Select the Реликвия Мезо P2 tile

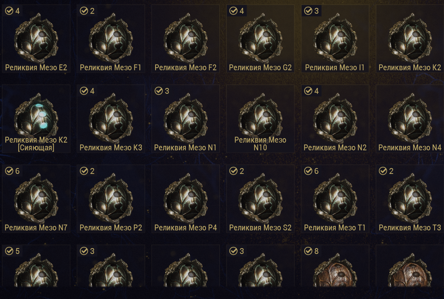coord(111,199)
